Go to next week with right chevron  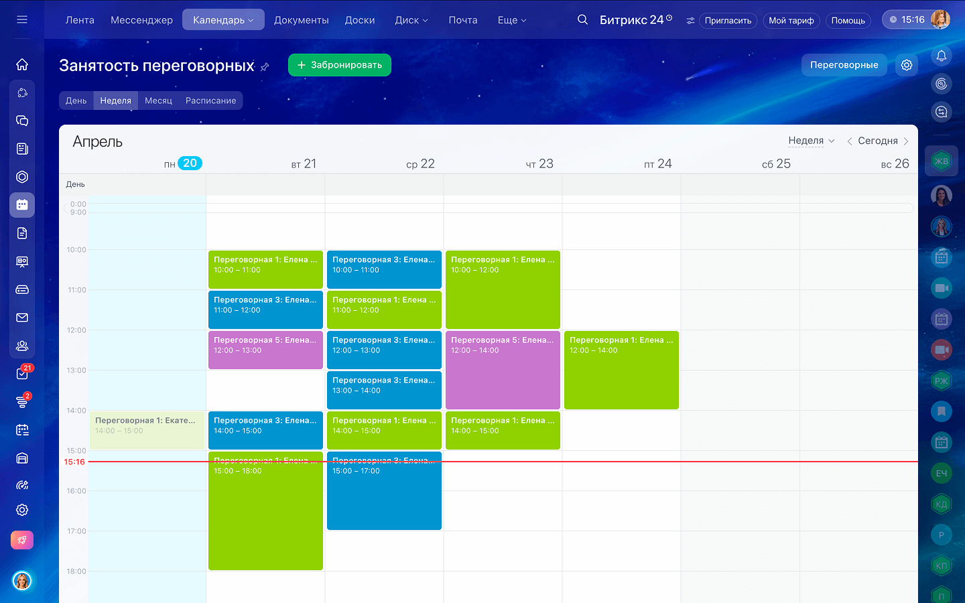[x=906, y=141]
